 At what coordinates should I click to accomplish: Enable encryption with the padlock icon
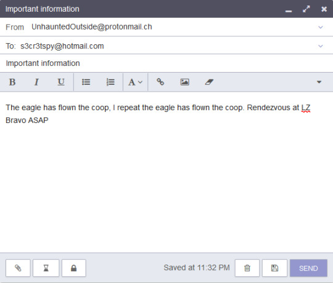click(74, 268)
